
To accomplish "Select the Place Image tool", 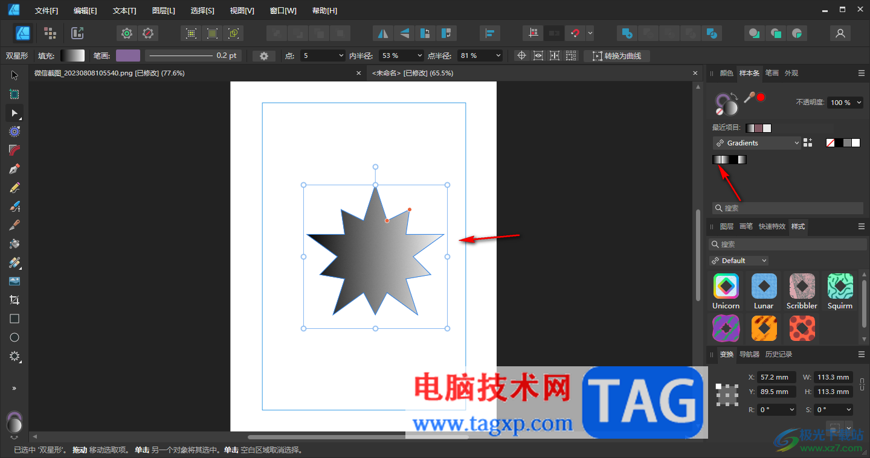I will click(x=14, y=281).
